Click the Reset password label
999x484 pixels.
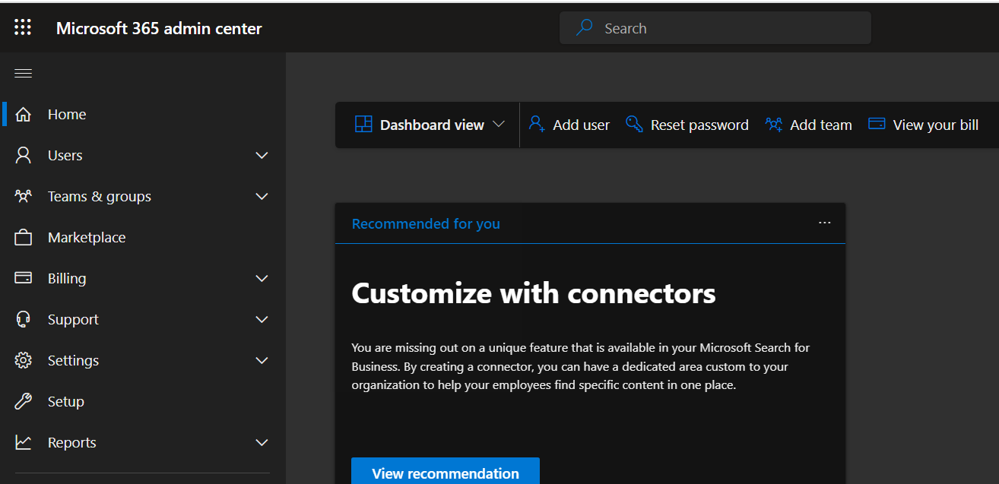pos(699,125)
